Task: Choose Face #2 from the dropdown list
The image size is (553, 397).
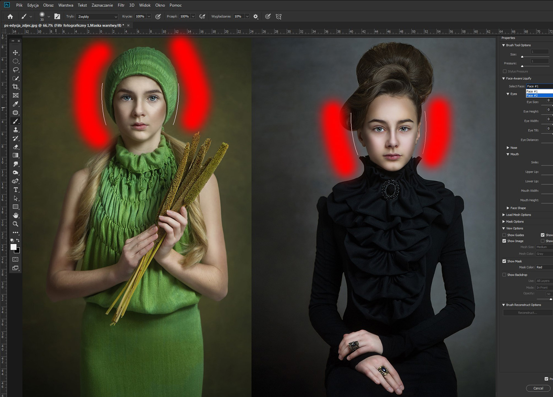Action: 538,96
